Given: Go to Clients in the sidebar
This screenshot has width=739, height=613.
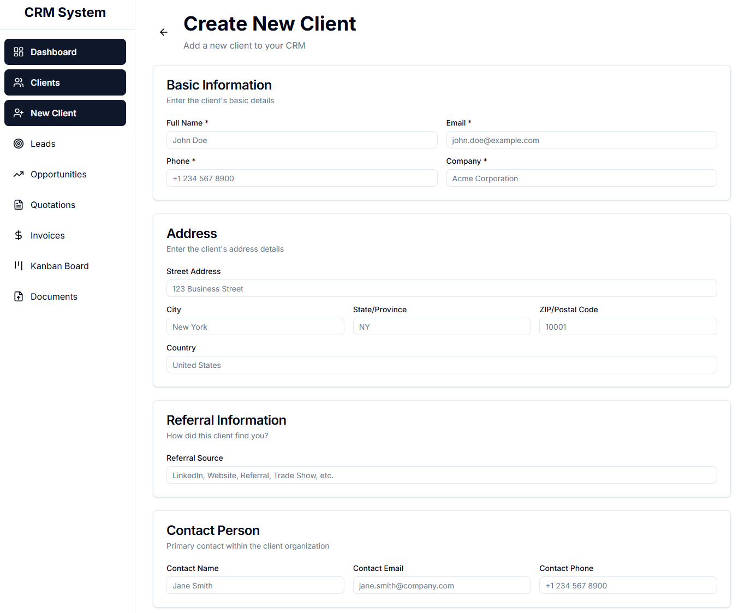Looking at the screenshot, I should (65, 82).
